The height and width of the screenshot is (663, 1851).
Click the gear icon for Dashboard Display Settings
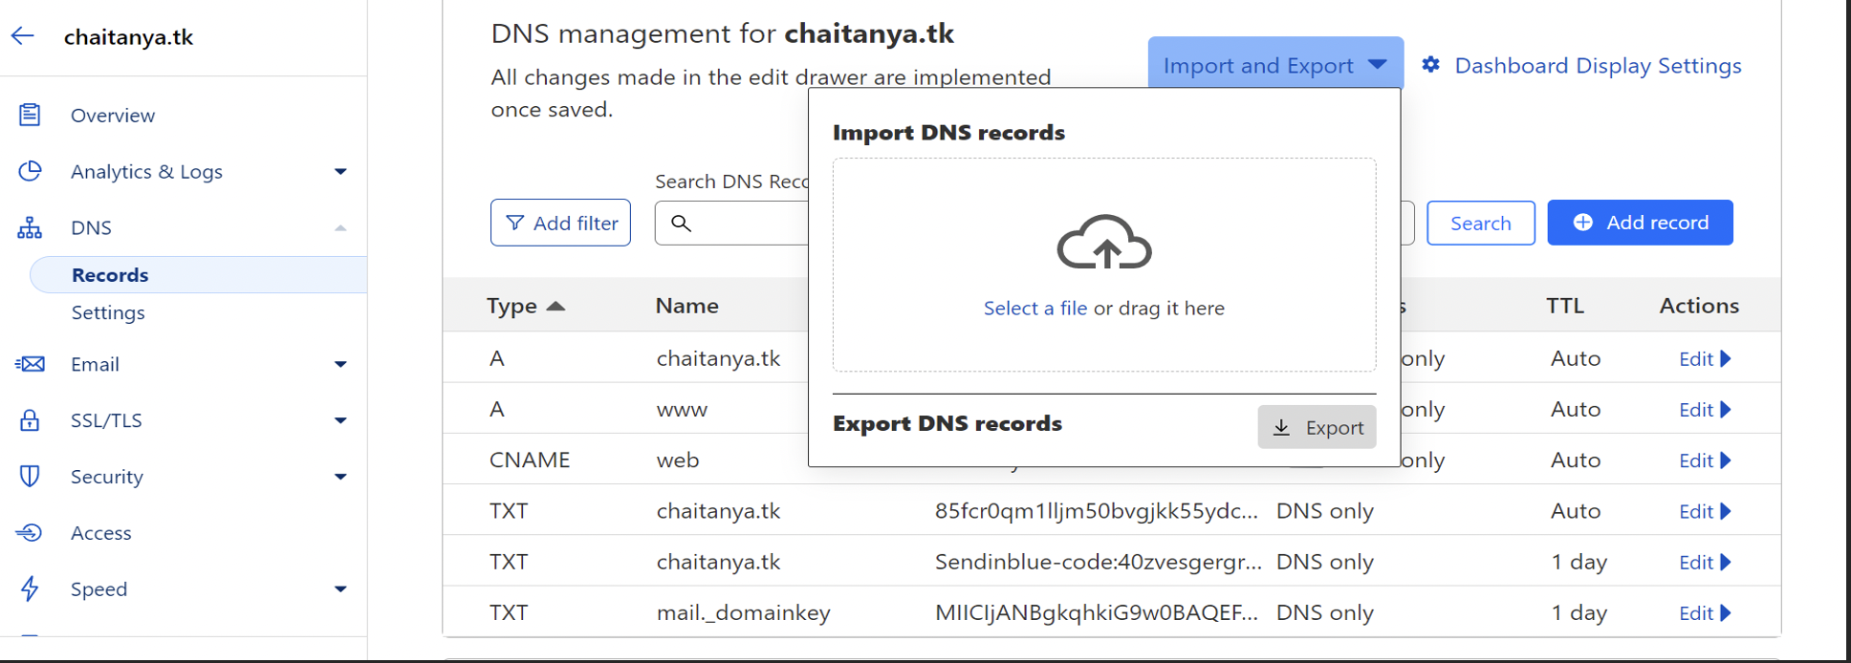pyautogui.click(x=1430, y=65)
